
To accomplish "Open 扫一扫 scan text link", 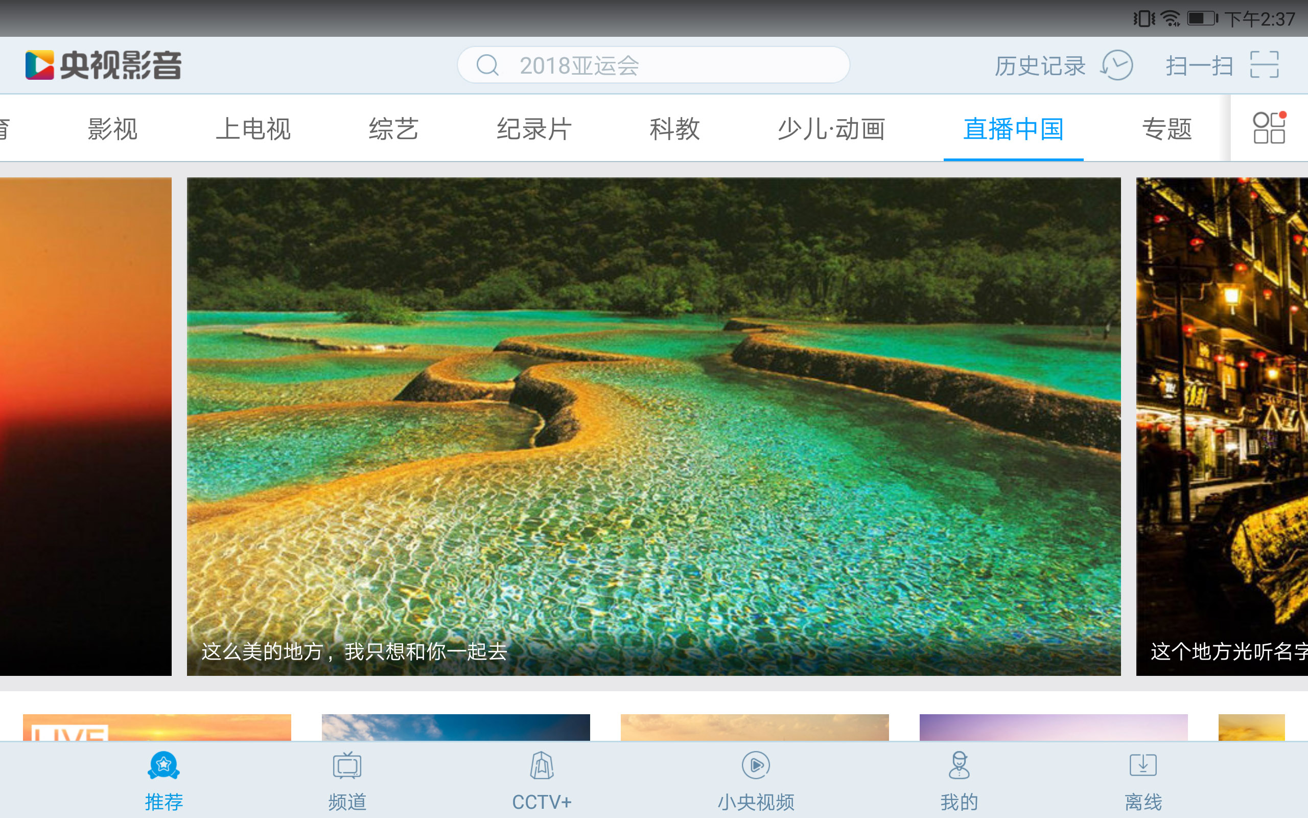I will click(x=1199, y=66).
